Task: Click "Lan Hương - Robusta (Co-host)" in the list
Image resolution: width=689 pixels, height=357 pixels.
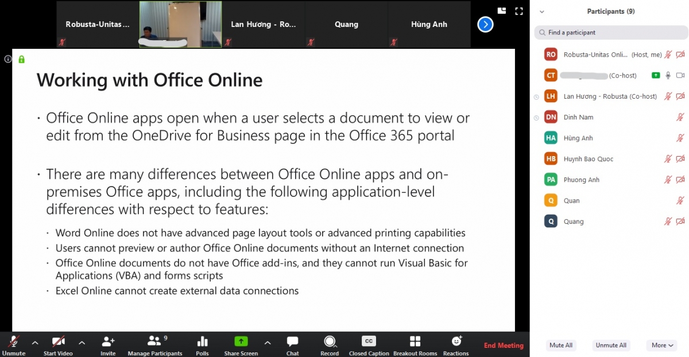Action: [x=610, y=96]
